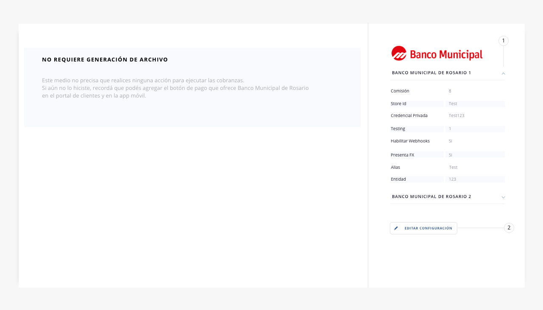Click the Comisión label

pos(400,91)
